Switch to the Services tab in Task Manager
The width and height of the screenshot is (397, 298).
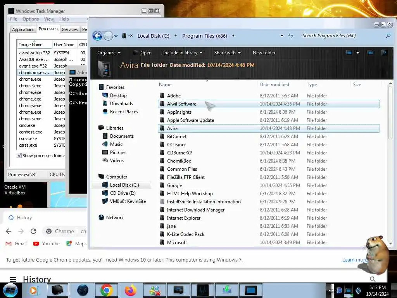pos(70,29)
